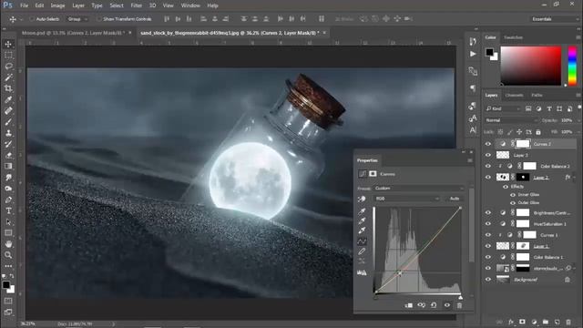Click the on-image adjustment hand icon
Viewport: 583px width, 328px height.
(362, 199)
